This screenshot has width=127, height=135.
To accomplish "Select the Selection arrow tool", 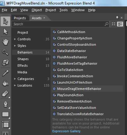I will point(5,21).
